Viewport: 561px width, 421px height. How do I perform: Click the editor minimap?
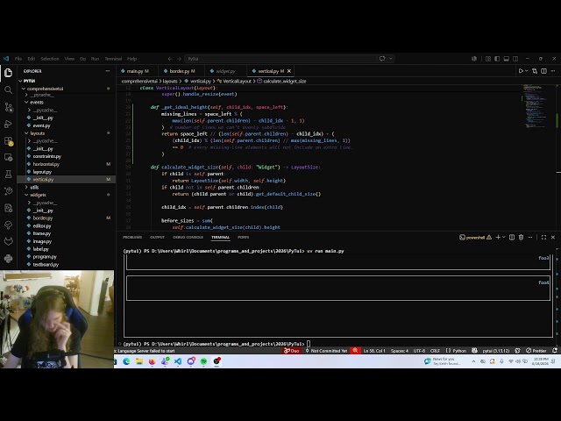click(536, 105)
